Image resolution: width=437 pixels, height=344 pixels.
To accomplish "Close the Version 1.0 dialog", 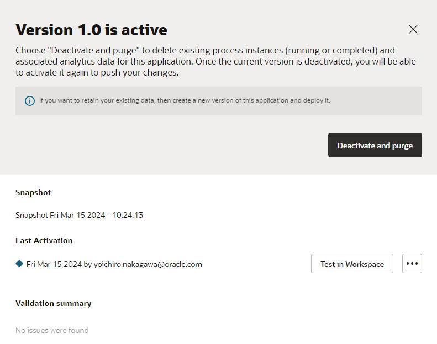I will [x=413, y=29].
